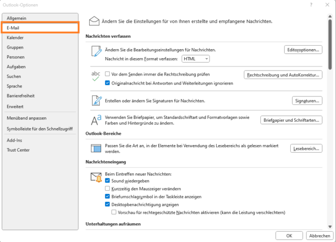Screen dimensions: 336x242
Task: Open Aufgaben settings
Action: coord(40,67)
